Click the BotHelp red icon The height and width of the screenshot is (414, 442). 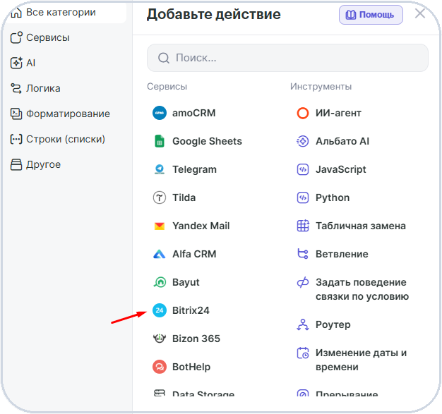tap(160, 367)
